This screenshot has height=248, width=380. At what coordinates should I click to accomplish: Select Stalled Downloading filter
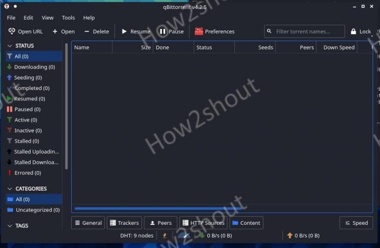[34, 162]
